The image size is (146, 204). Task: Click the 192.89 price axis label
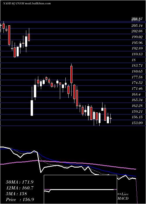137,49
